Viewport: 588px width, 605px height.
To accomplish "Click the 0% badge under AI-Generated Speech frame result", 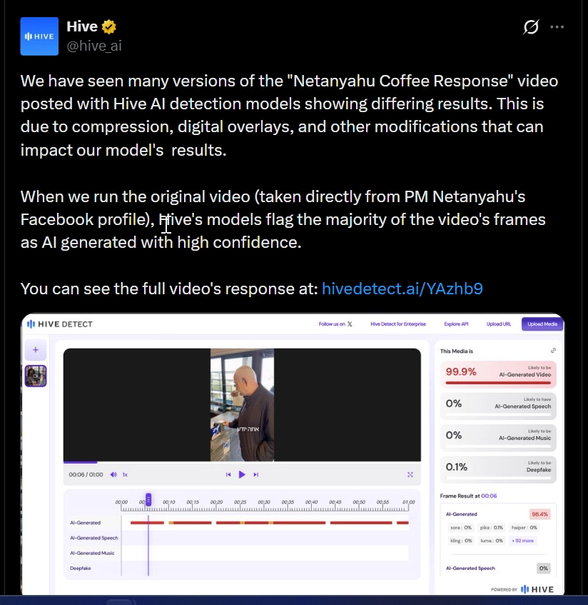I will (x=543, y=568).
